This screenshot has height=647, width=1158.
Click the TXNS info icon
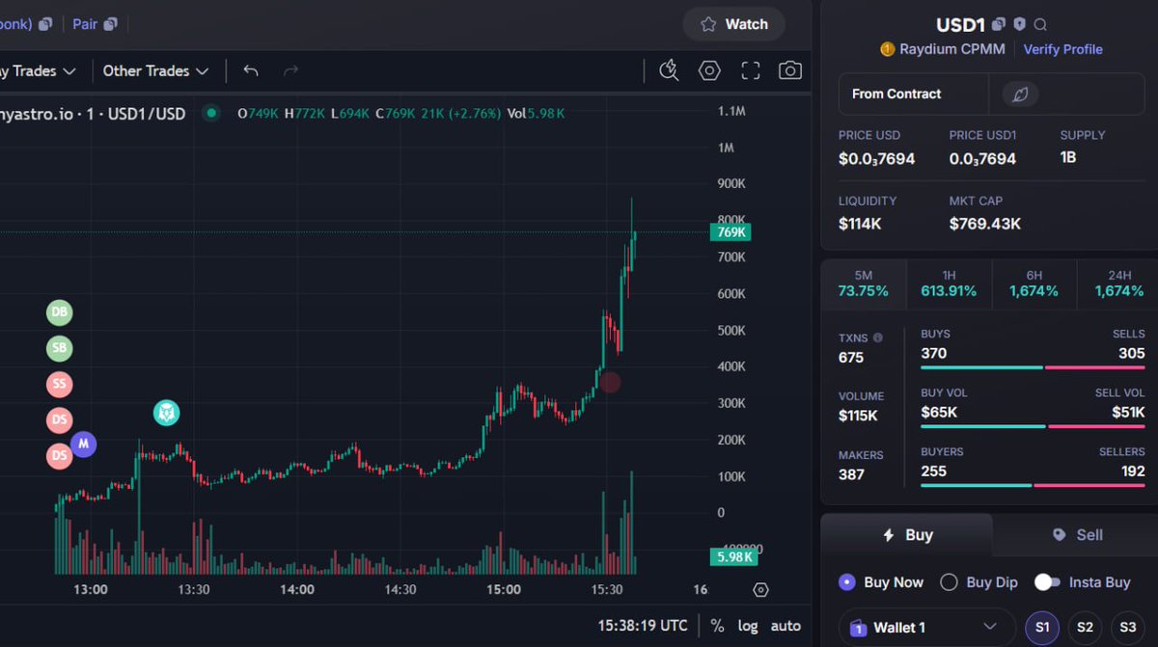(877, 338)
